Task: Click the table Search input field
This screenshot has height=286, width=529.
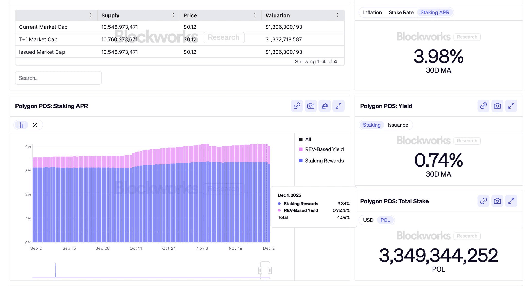Action: tap(58, 78)
